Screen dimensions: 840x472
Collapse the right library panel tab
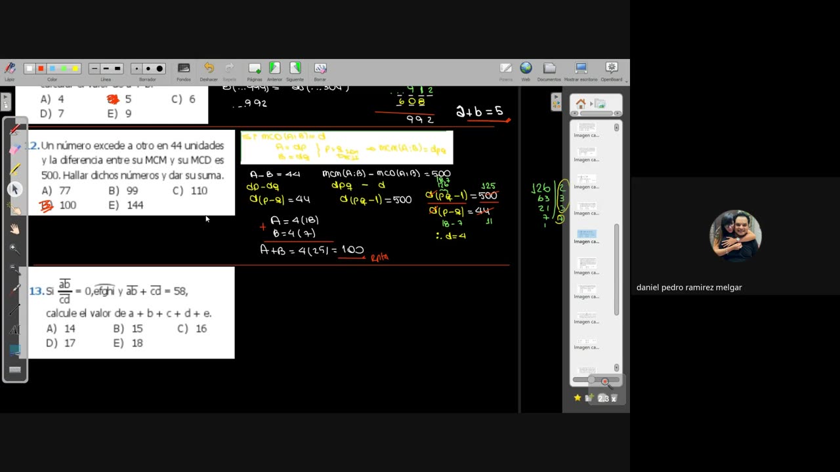[556, 101]
